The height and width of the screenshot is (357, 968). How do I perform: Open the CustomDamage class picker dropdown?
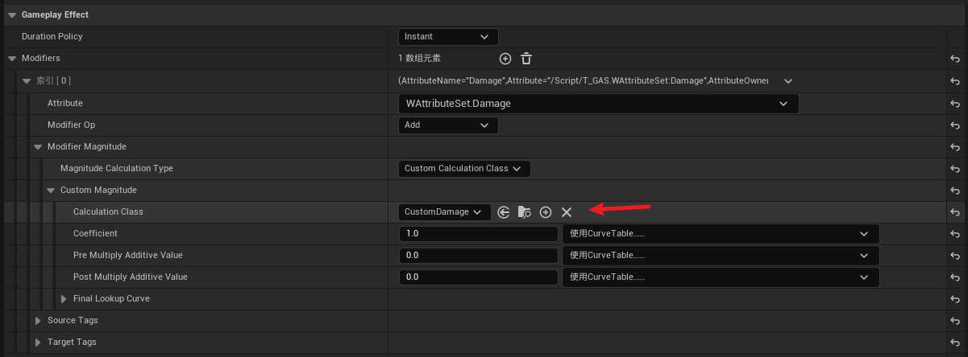coord(445,212)
